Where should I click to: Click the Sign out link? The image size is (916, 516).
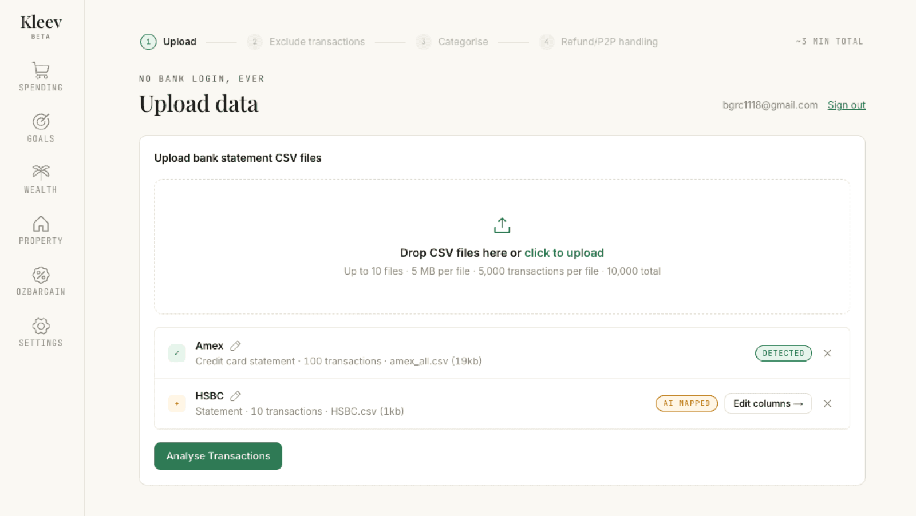click(x=846, y=105)
